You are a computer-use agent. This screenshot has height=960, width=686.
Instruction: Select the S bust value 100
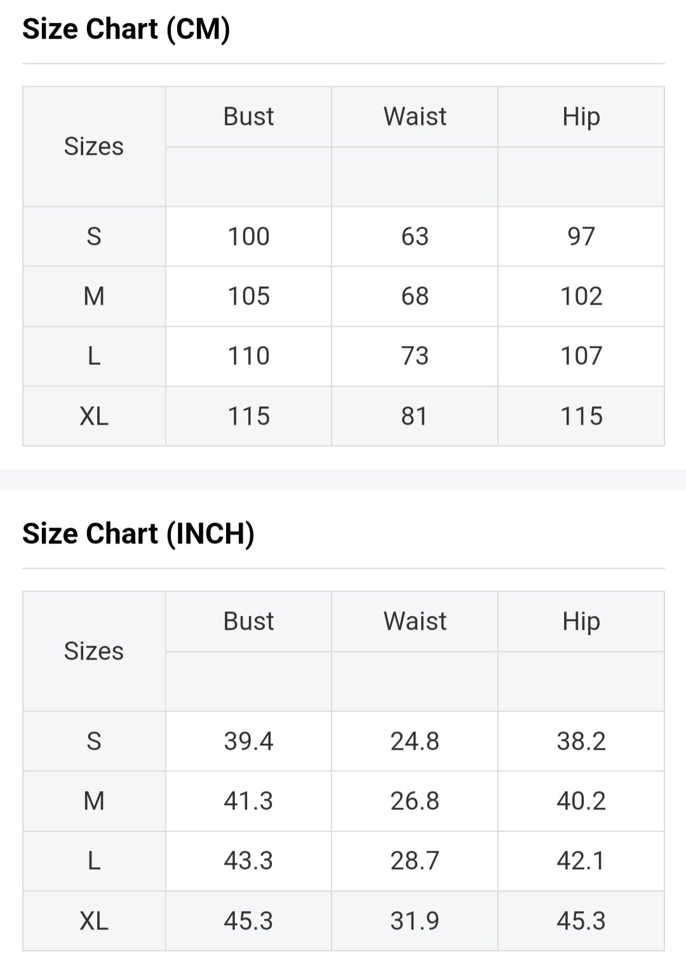coord(248,237)
